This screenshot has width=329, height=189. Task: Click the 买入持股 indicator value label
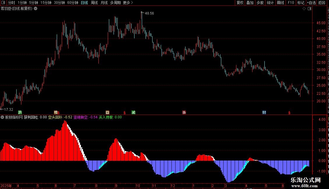click(110, 117)
